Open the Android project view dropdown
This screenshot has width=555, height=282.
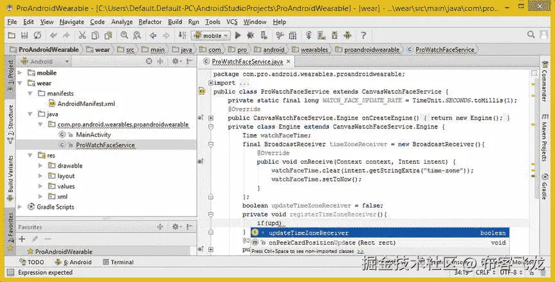(x=44, y=62)
